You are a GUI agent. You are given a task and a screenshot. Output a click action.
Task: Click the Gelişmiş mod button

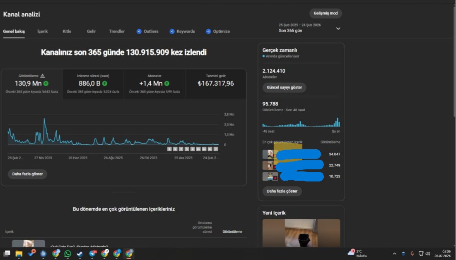tap(326, 13)
